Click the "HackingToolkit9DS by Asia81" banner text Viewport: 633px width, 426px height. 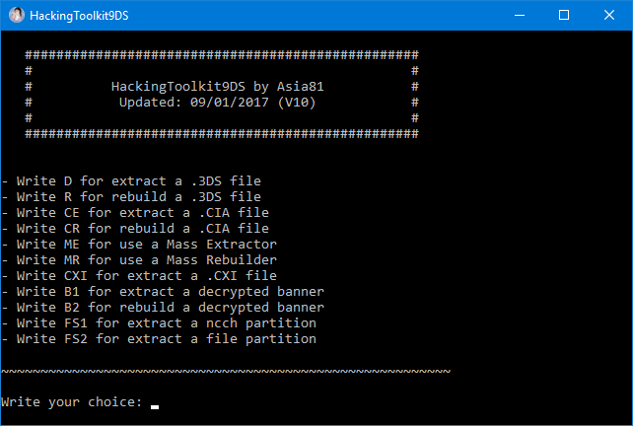(218, 87)
